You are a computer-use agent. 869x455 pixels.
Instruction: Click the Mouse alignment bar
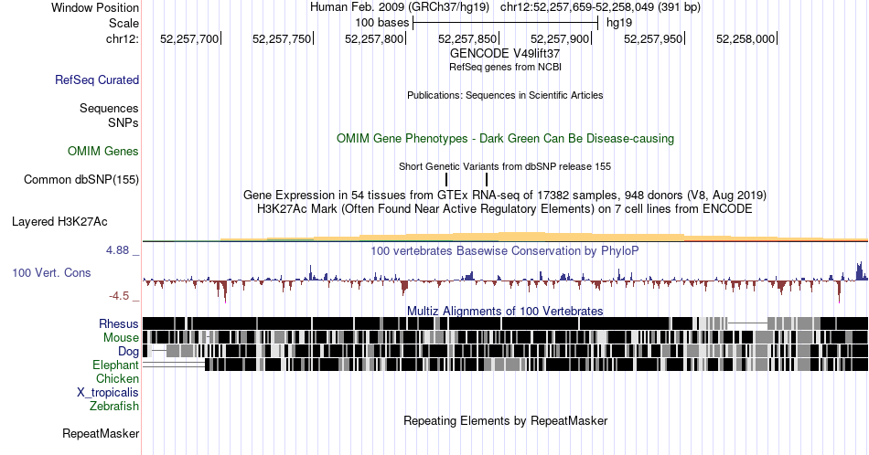click(506, 338)
